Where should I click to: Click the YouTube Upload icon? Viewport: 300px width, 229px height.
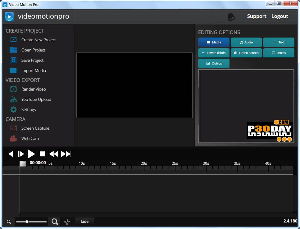(13, 99)
